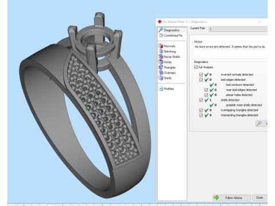Open the Normals fixing icon
Image resolution: width=275 pixels, height=206 pixels.
click(x=160, y=46)
